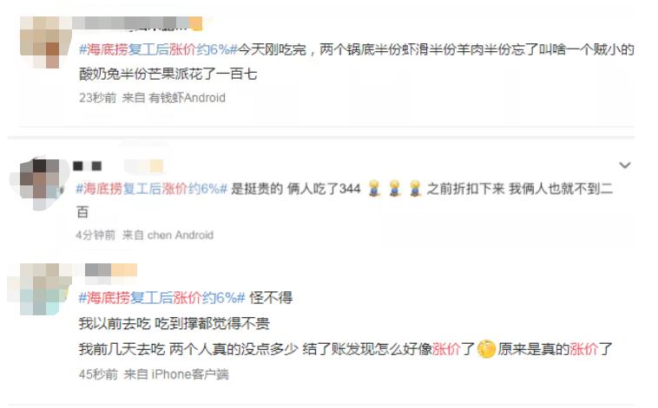Click the praying emoji before 之前折扣下来
The width and height of the screenshot is (658, 408).
point(415,189)
